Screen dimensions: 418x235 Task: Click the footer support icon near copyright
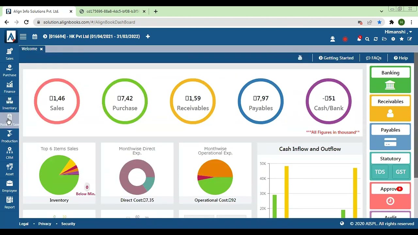(x=342, y=224)
